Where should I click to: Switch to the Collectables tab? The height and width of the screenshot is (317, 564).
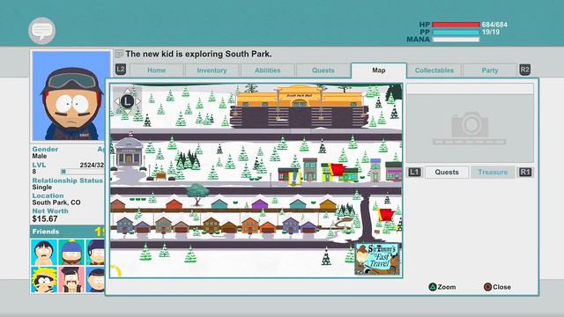pos(434,70)
